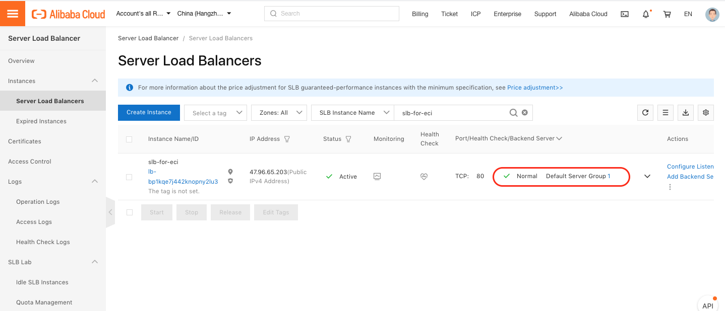Screen dimensions: 725x311
Task: Collapse the left sidebar with arrow handle
Action: click(110, 212)
